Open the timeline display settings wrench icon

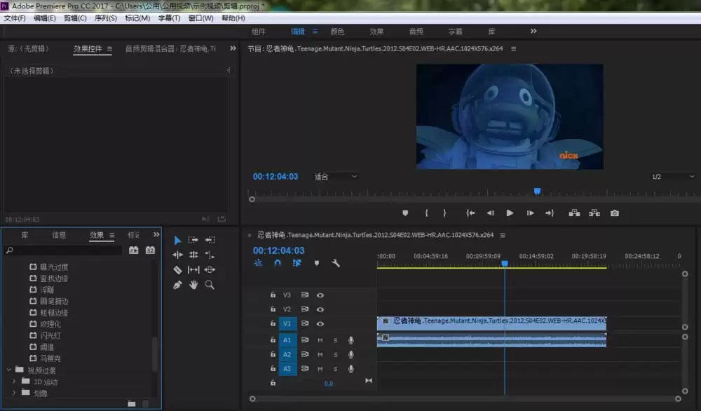336,264
